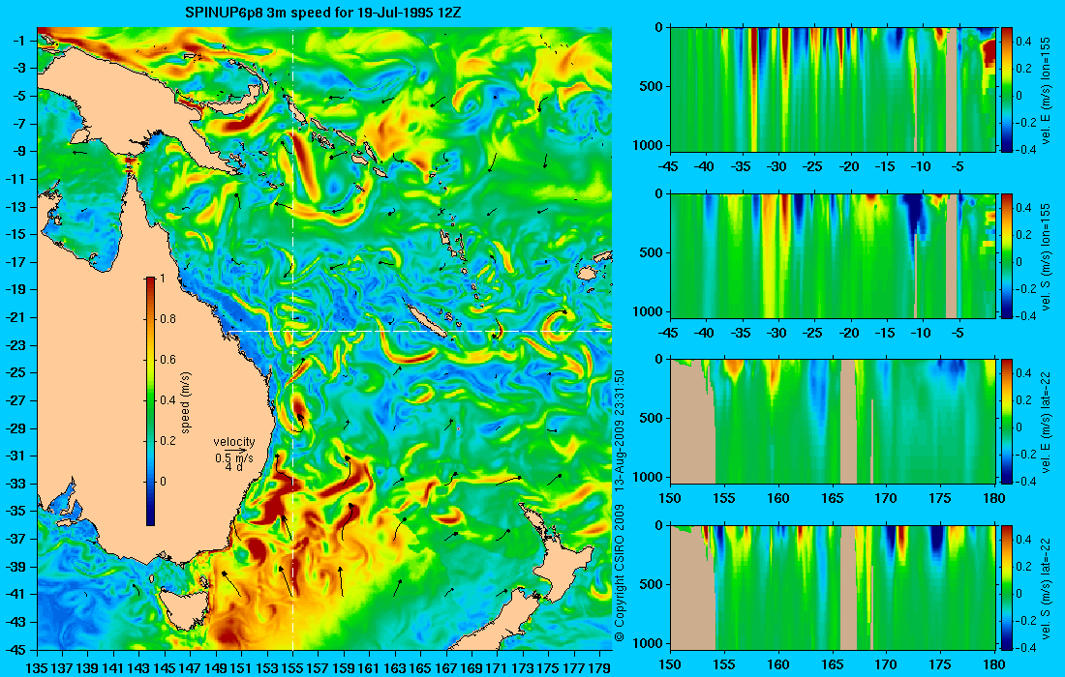Click the "-10" tick under vel. S lon=155 plot

[921, 333]
